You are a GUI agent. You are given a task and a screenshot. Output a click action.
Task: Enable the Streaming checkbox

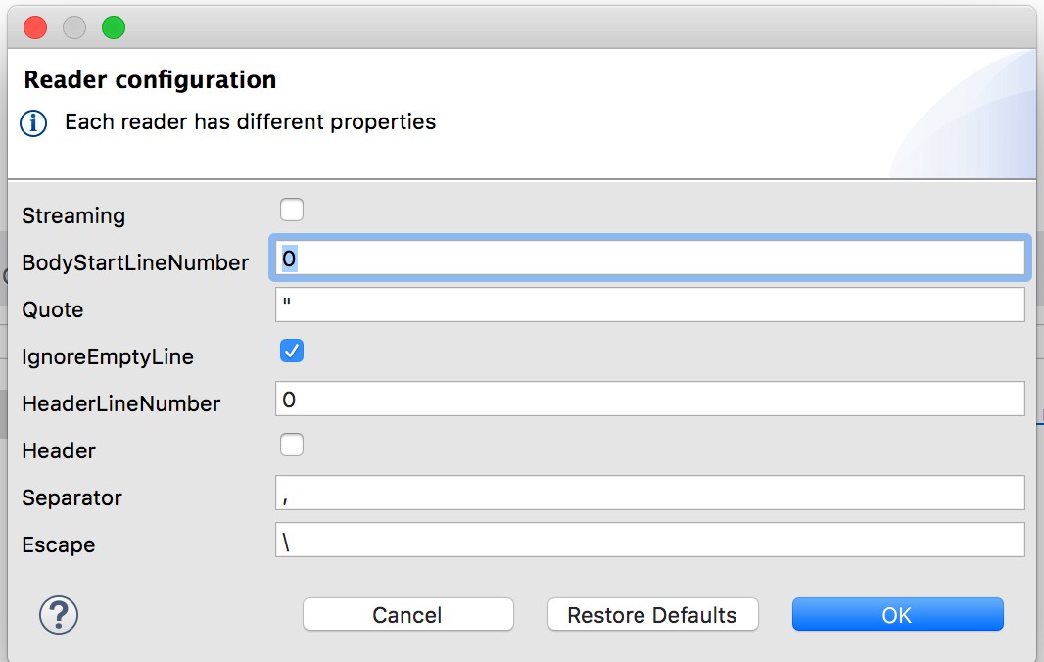point(292,210)
